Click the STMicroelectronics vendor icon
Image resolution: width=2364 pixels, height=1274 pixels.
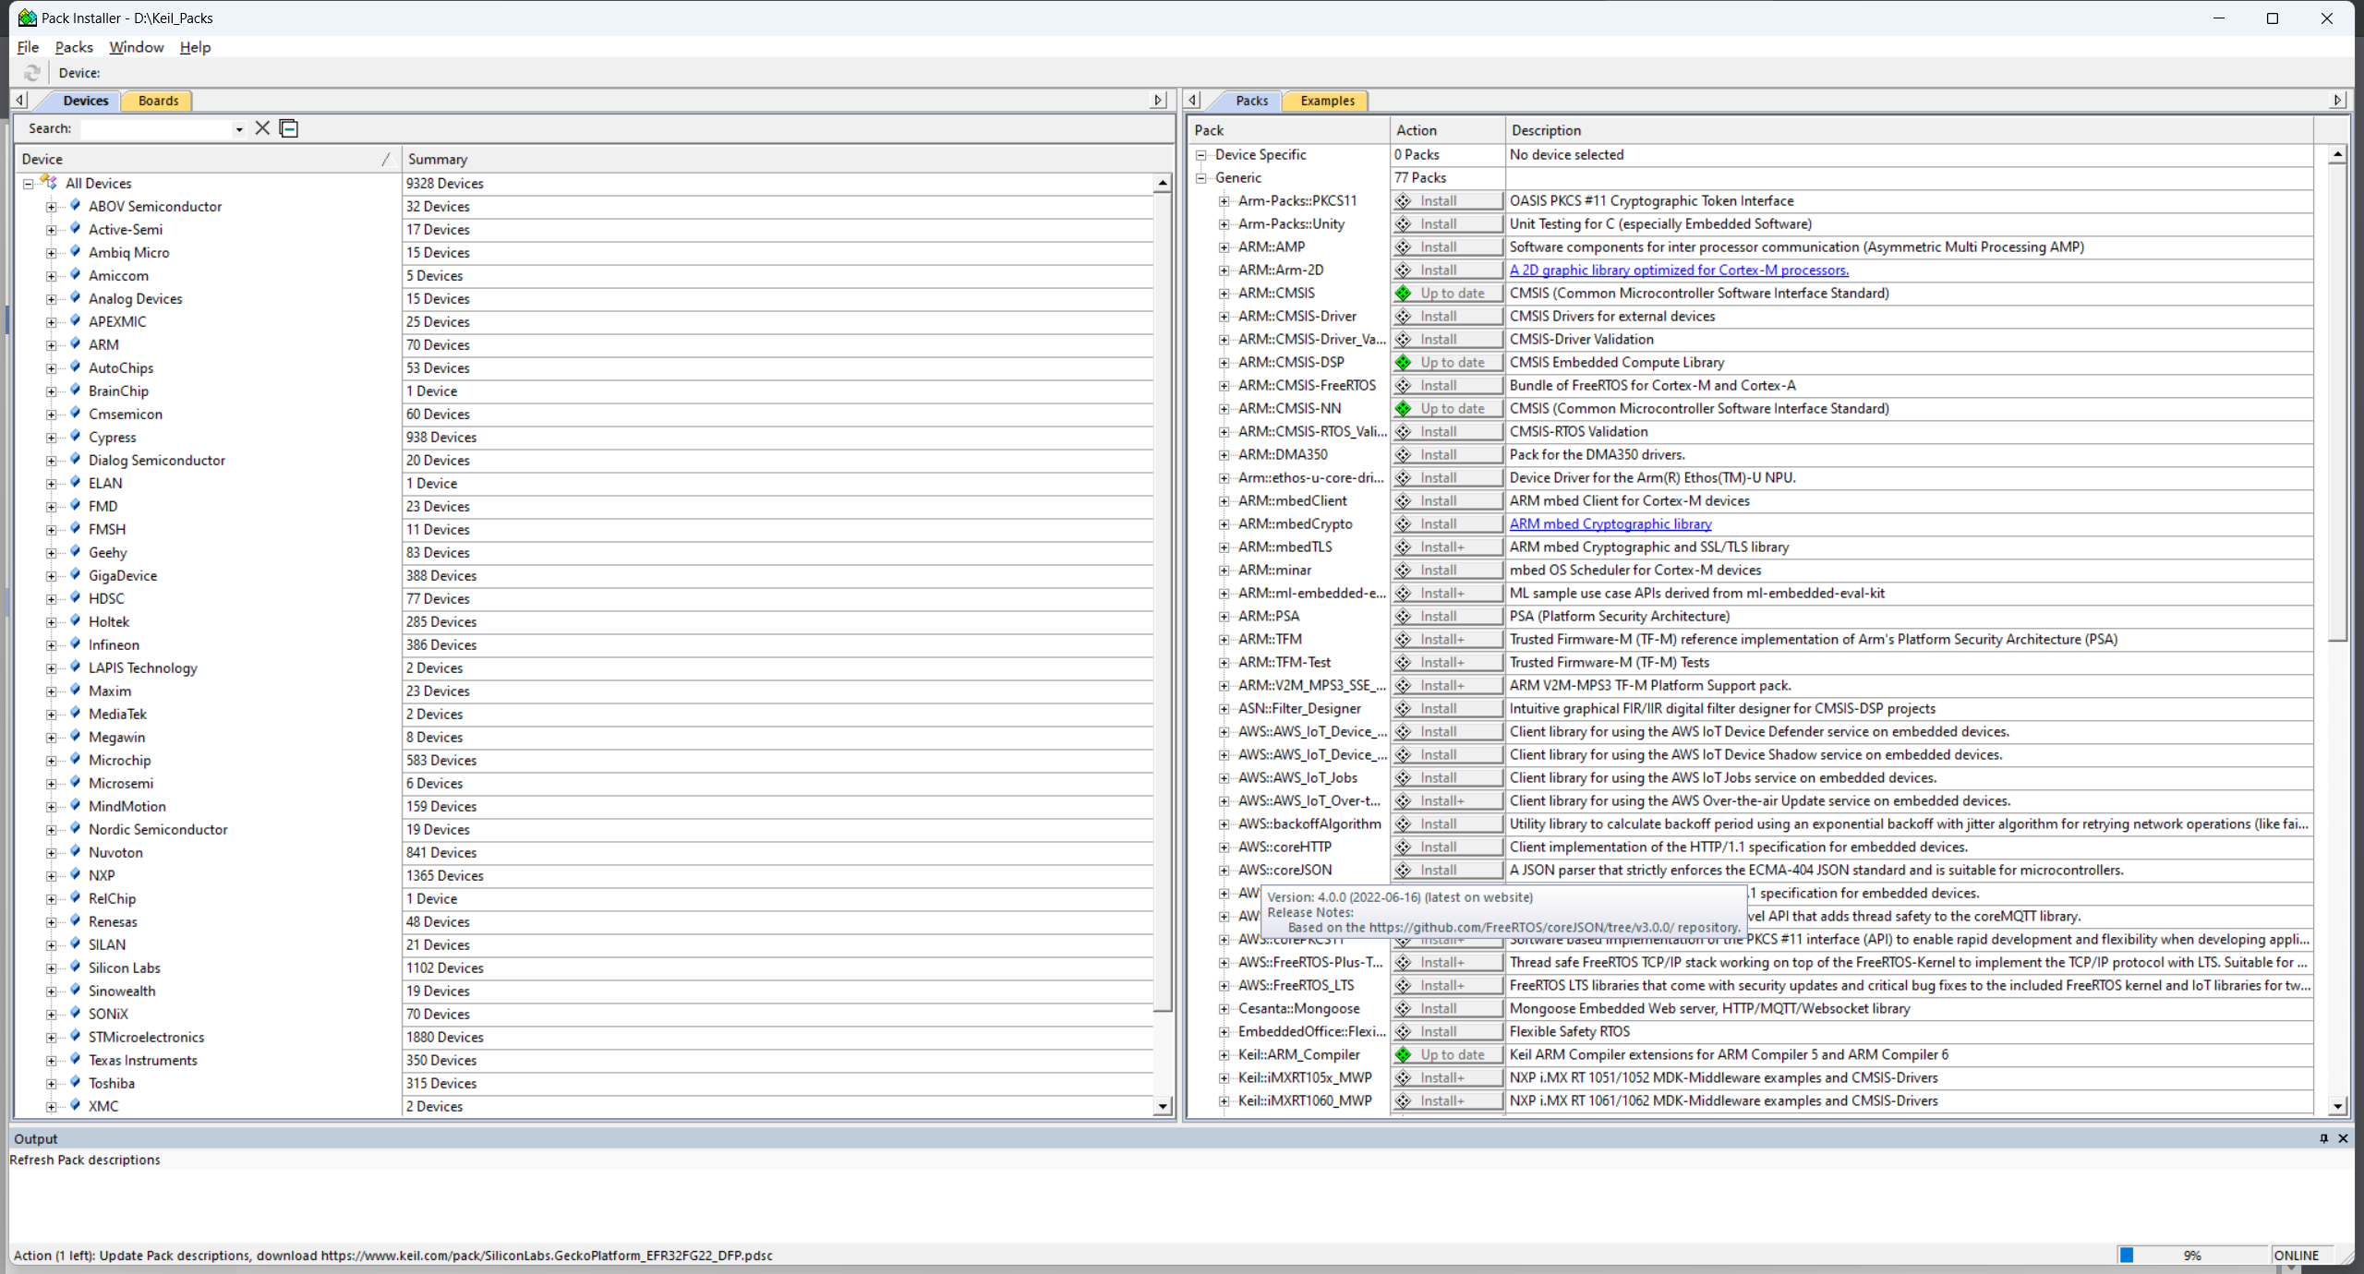coord(75,1037)
